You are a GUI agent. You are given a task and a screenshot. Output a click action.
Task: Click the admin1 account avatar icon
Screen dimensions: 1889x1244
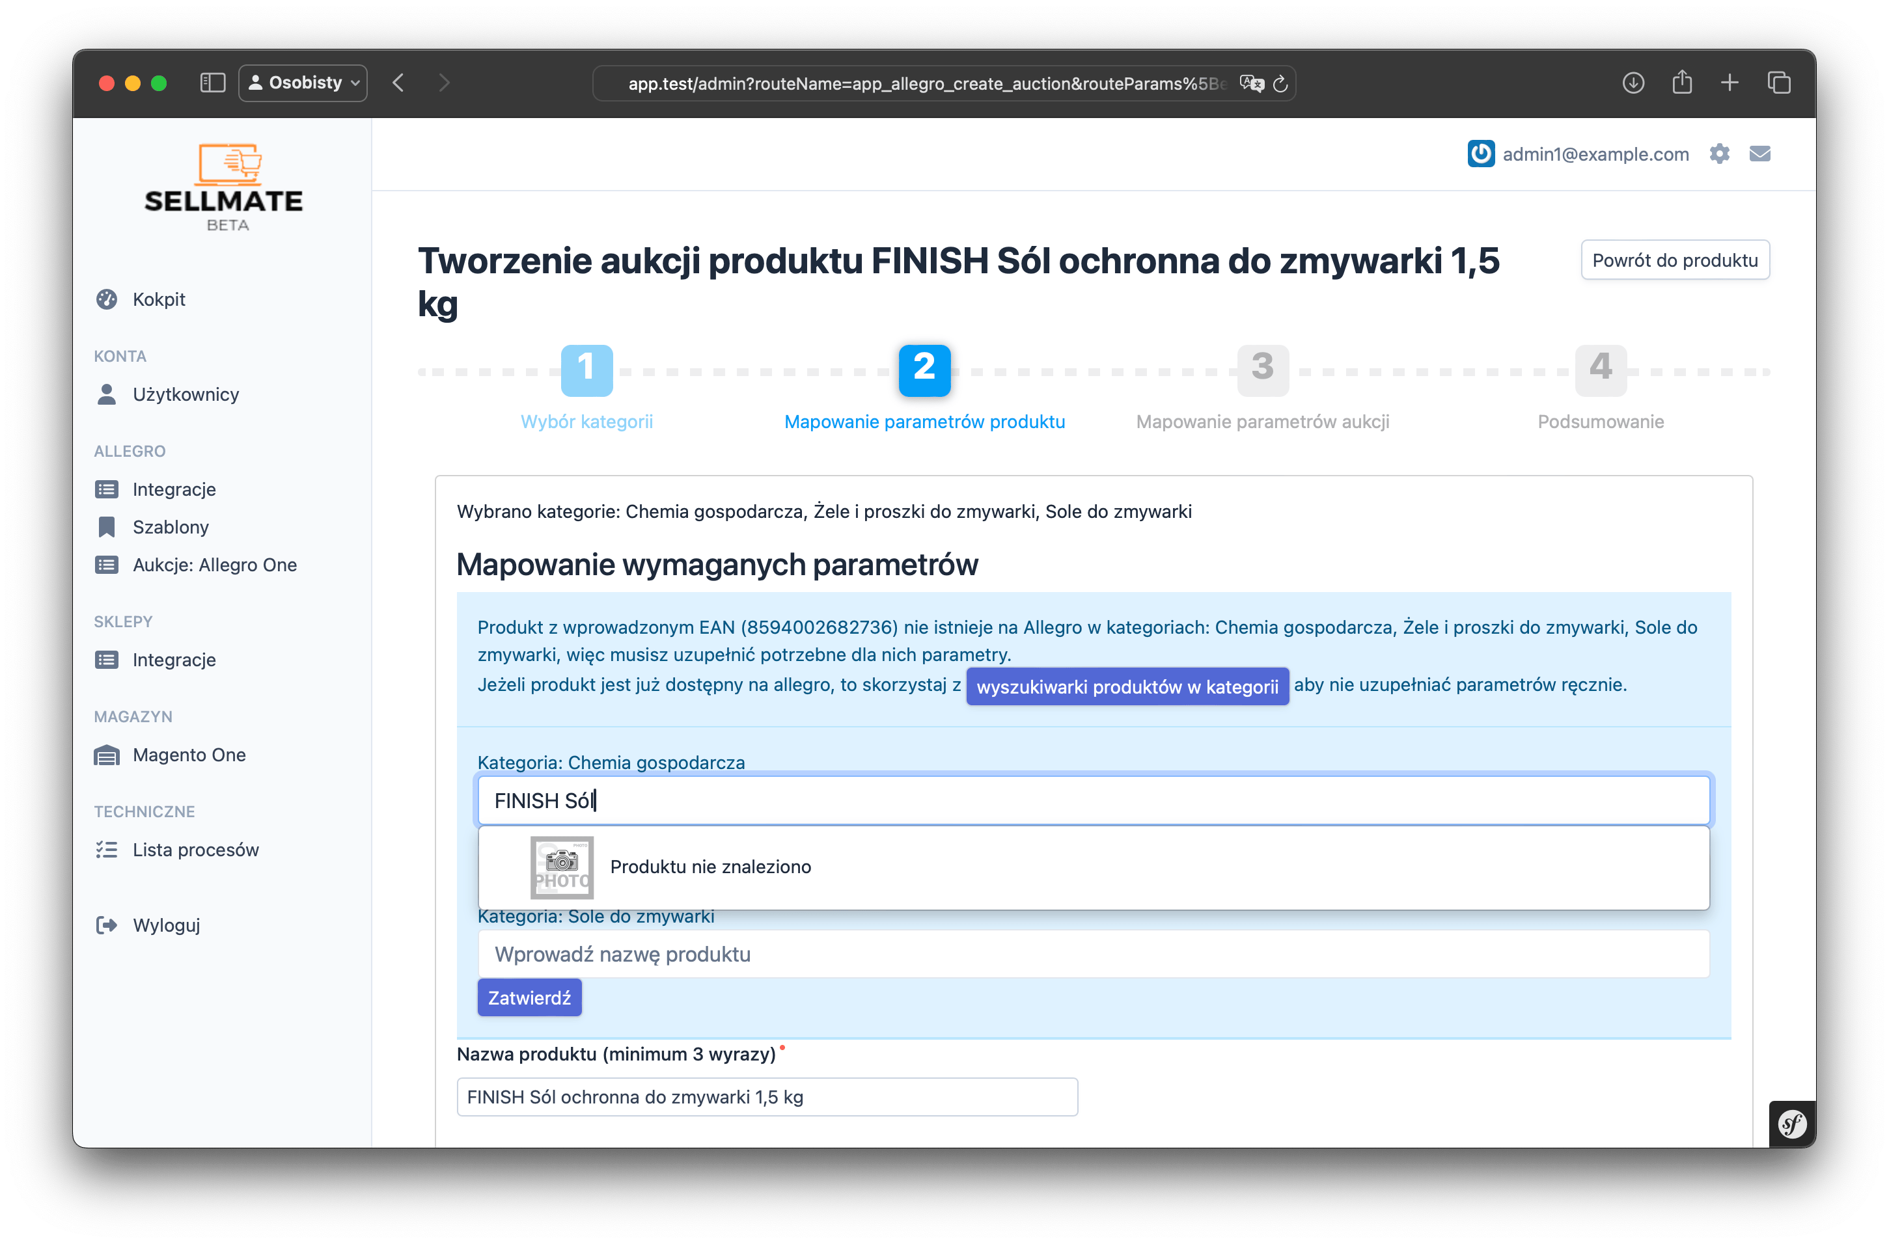tap(1480, 154)
